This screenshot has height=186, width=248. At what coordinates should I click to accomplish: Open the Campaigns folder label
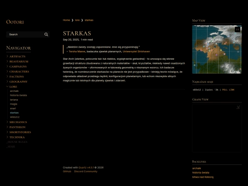pos(18,67)
